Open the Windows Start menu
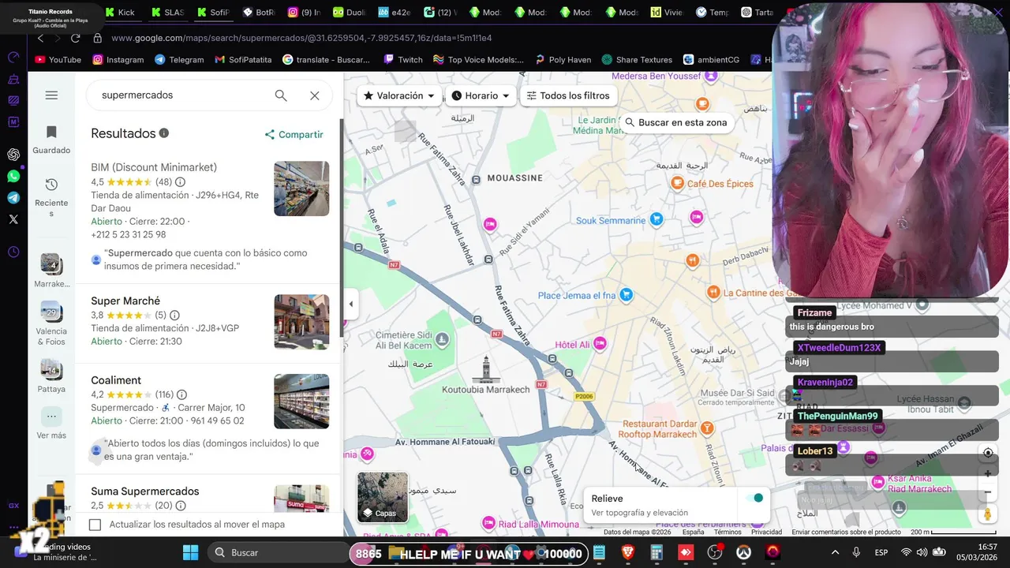This screenshot has height=568, width=1010. tap(191, 552)
